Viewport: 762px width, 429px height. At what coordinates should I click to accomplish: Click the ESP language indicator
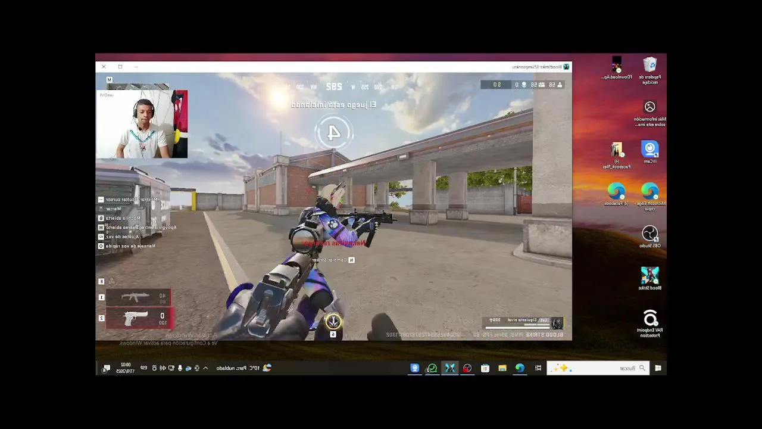click(x=143, y=368)
